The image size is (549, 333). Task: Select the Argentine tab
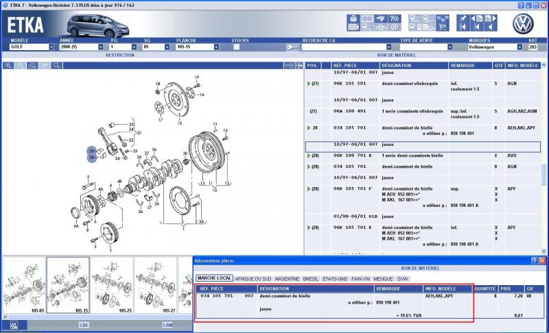[287, 279]
